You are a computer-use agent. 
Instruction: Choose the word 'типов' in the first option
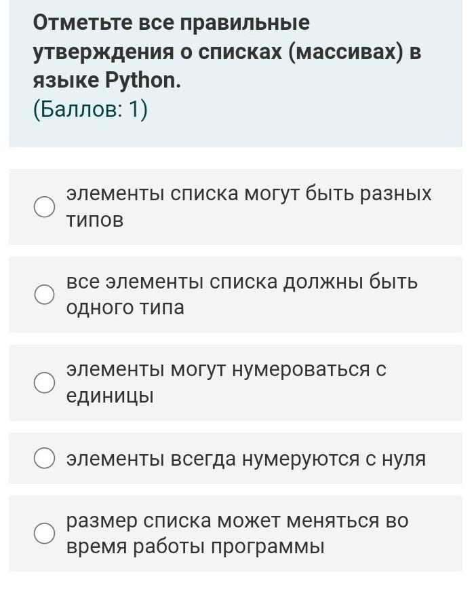click(x=95, y=220)
